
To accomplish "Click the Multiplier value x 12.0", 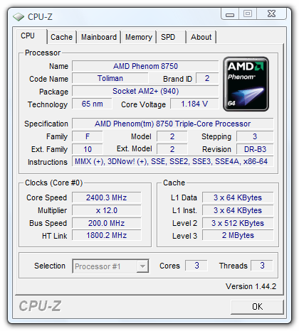I will pos(107,210).
